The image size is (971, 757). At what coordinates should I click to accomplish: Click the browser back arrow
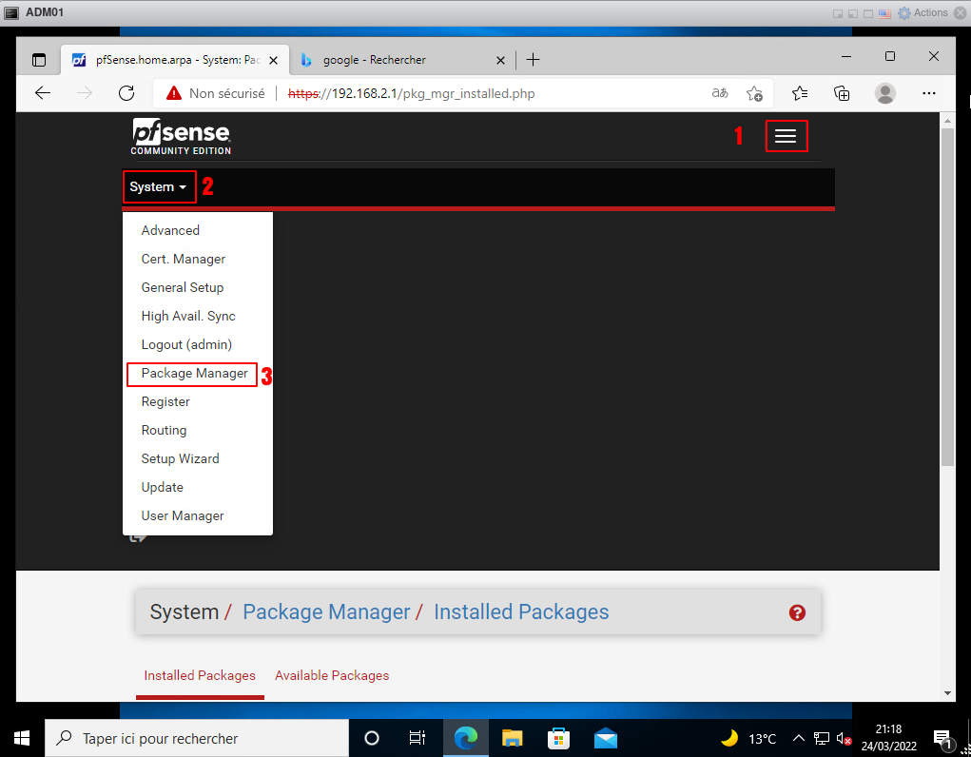click(43, 93)
